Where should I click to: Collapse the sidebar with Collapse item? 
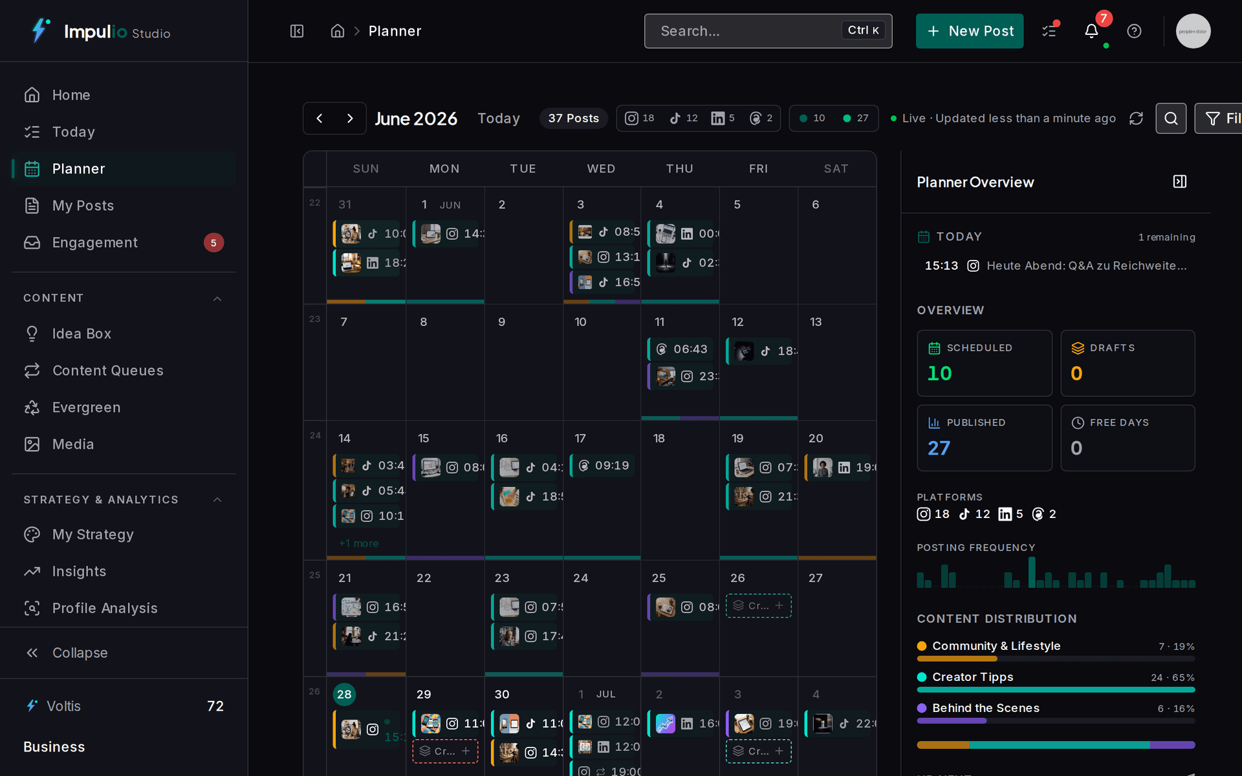coord(124,652)
